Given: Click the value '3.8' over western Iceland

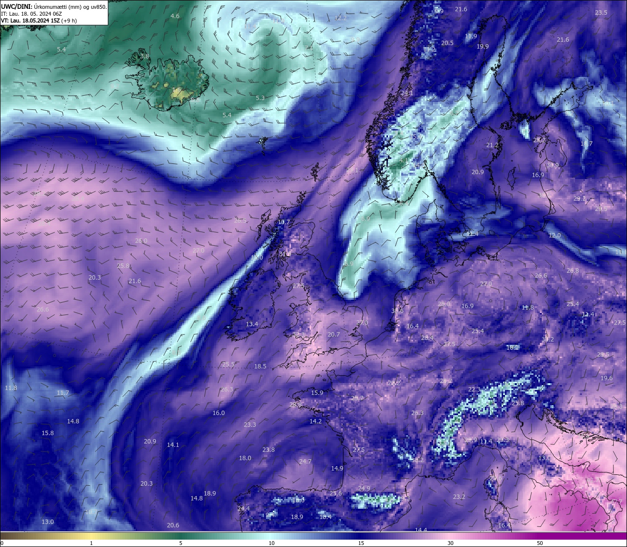Looking at the screenshot, I should coord(145,56).
